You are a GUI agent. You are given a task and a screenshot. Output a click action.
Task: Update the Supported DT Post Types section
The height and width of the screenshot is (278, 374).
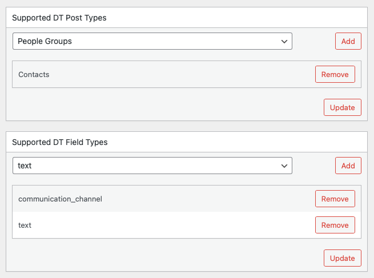click(x=342, y=107)
